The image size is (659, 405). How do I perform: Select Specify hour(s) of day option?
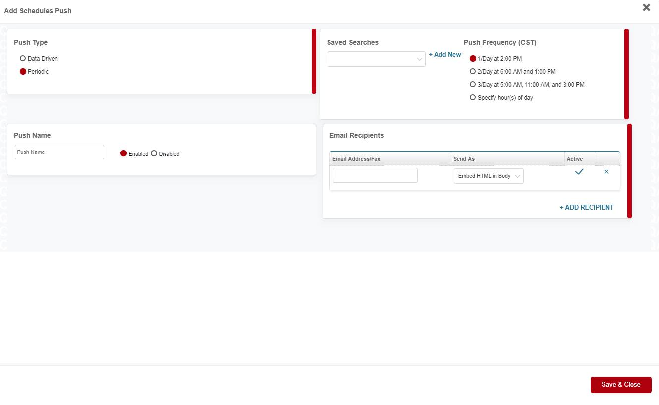pos(473,98)
